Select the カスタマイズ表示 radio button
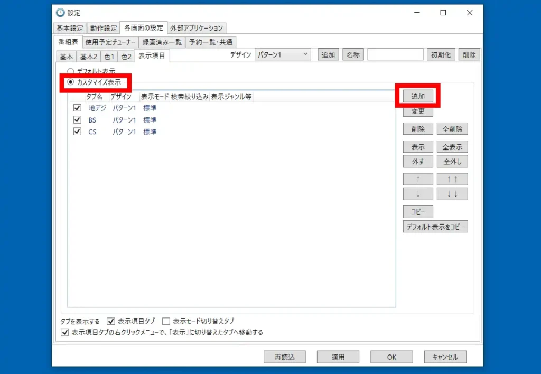 click(x=70, y=82)
